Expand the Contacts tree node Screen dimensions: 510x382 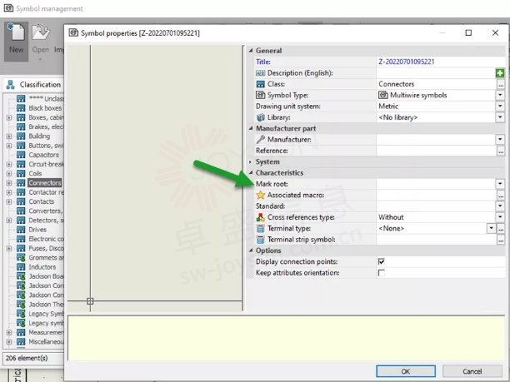coord(9,202)
